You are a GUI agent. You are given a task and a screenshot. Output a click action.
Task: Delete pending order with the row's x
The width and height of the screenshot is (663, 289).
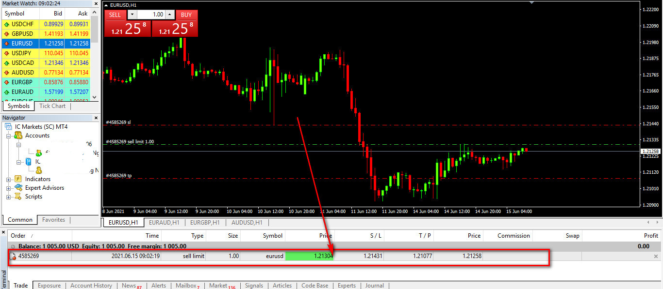point(656,256)
